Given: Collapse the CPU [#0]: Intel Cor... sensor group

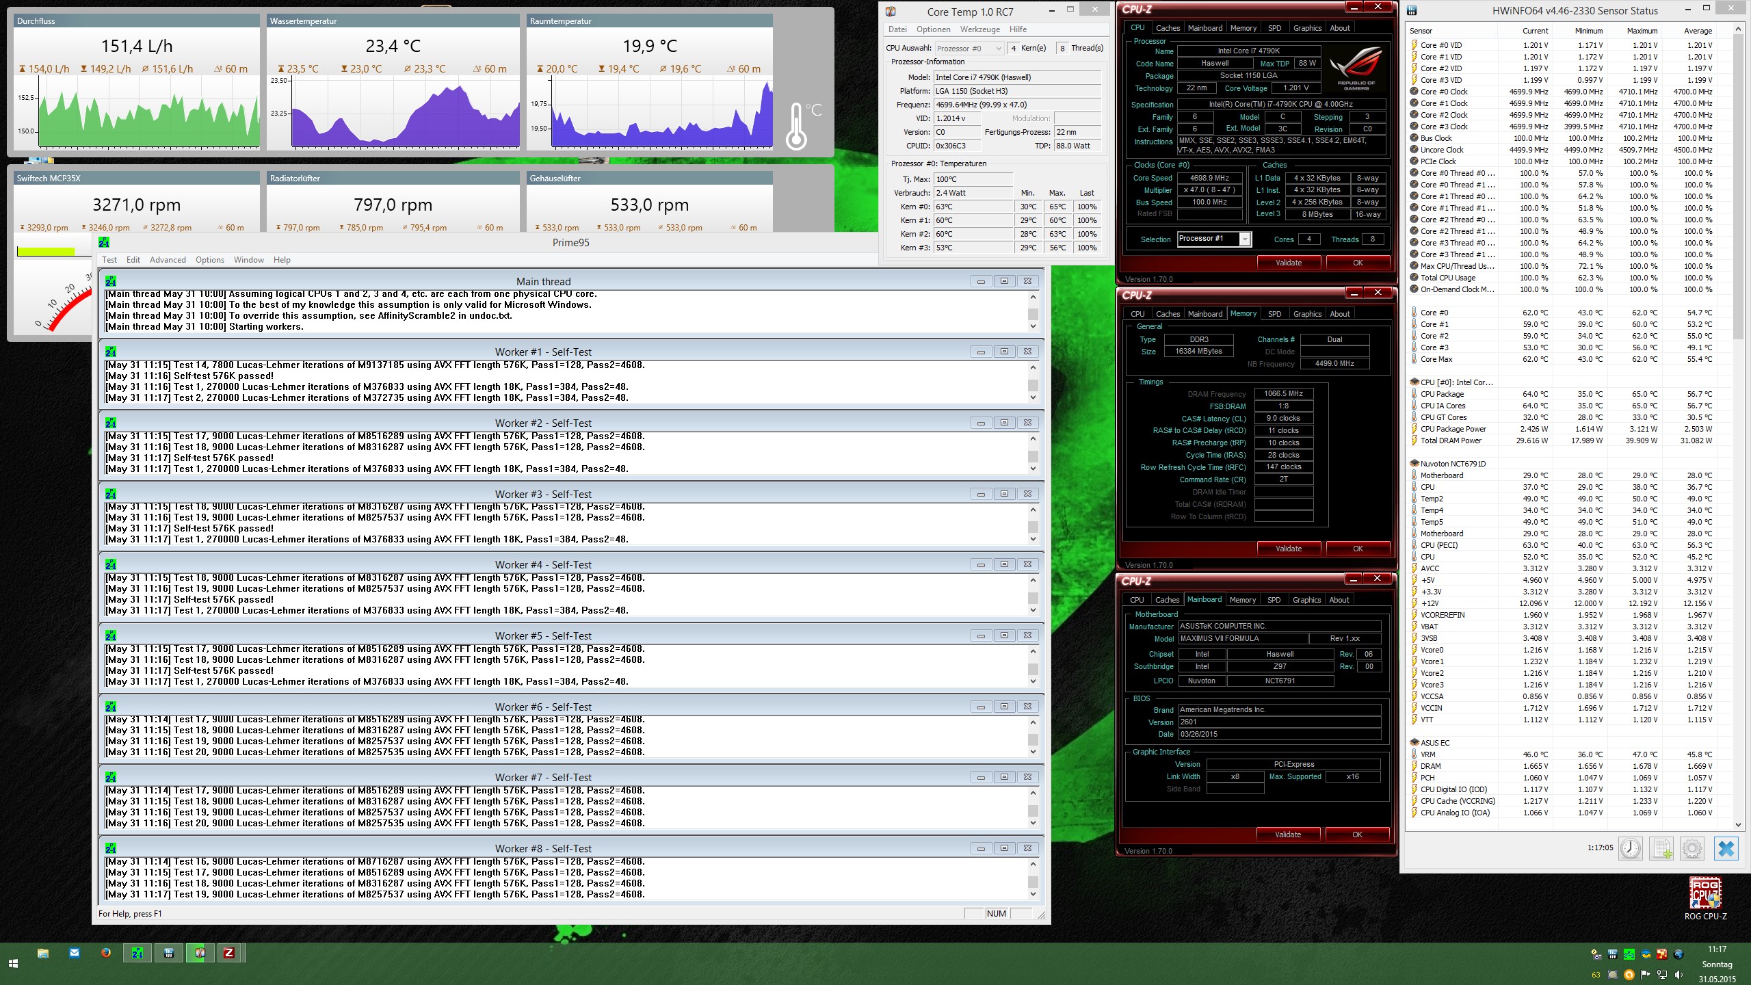Looking at the screenshot, I should (x=1414, y=382).
